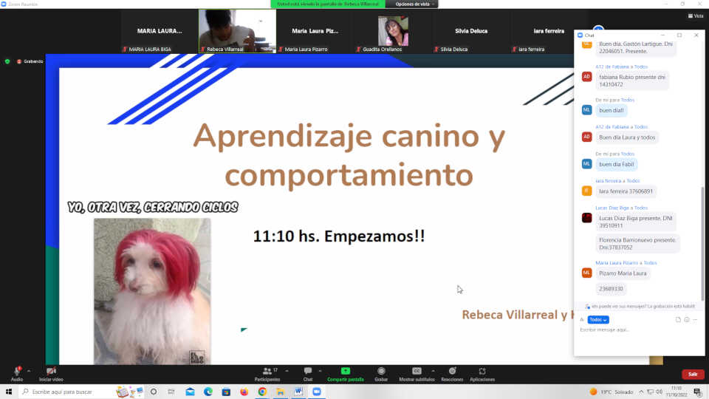Open chat more options ellipsis
709x399 pixels.
pos(696,320)
